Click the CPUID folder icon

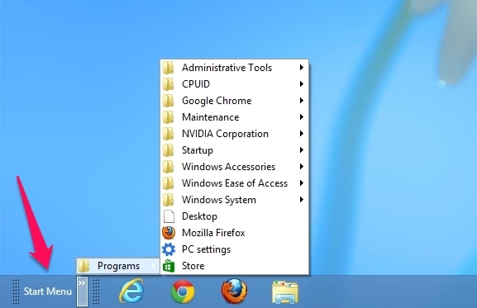pos(168,84)
